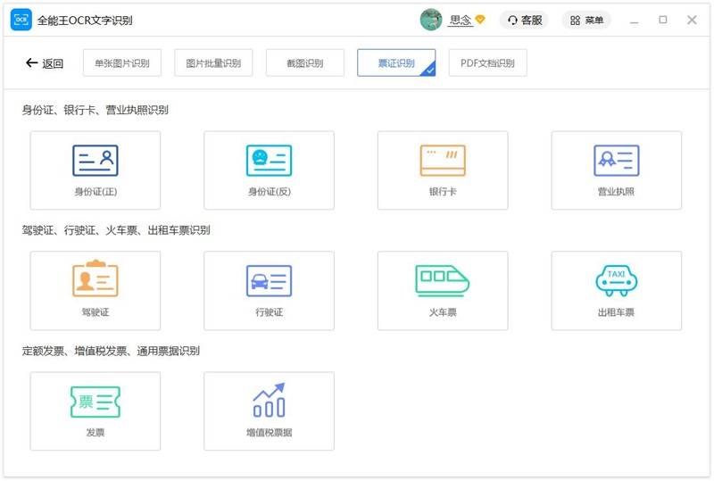Select the invoice ticket icon

[x=95, y=402]
